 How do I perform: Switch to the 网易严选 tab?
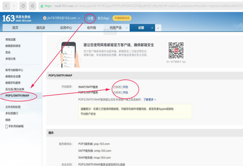[115, 28]
